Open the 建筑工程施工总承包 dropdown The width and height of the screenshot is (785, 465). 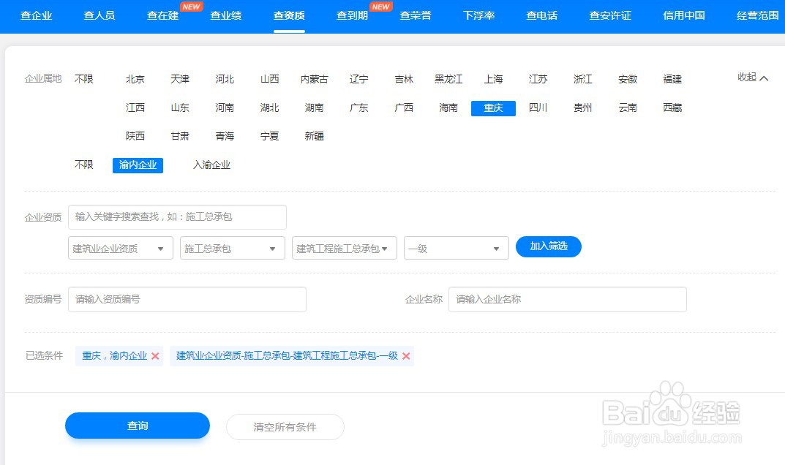tap(344, 248)
